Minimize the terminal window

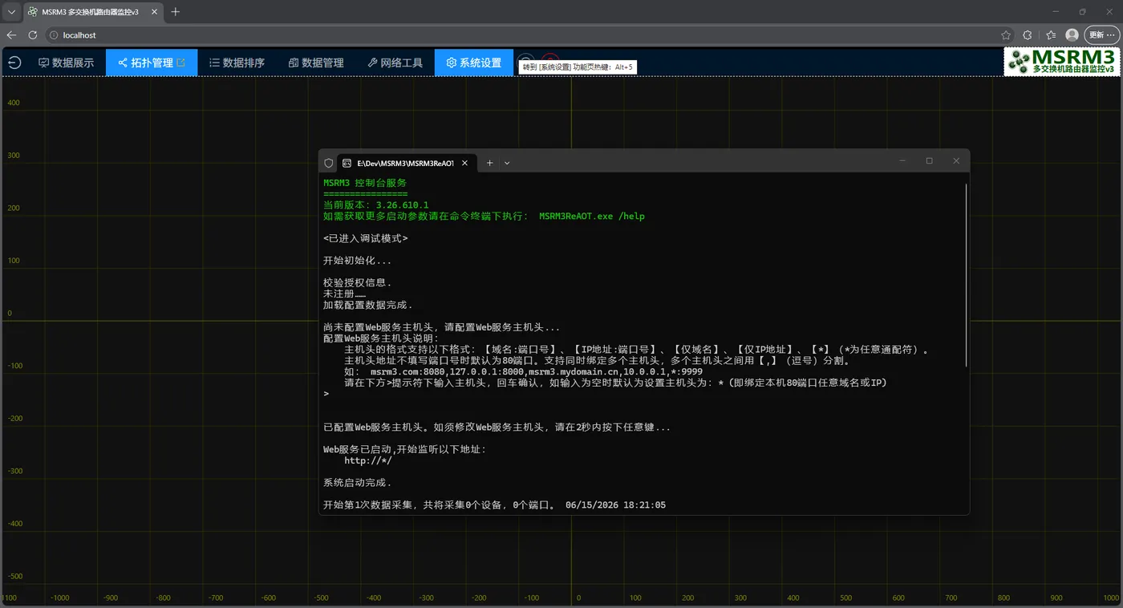click(902, 161)
